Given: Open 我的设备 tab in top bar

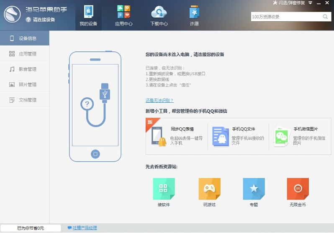Looking at the screenshot, I should tap(88, 15).
